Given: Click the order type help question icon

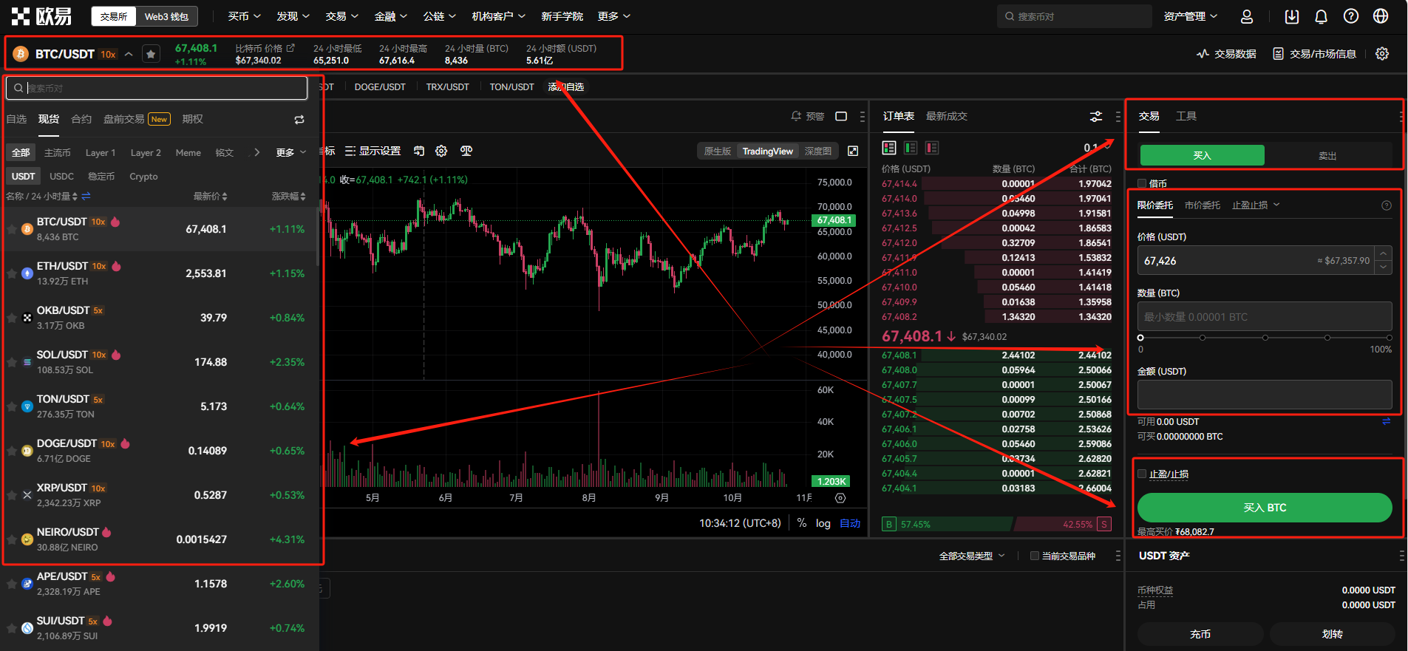Looking at the screenshot, I should 1387,205.
